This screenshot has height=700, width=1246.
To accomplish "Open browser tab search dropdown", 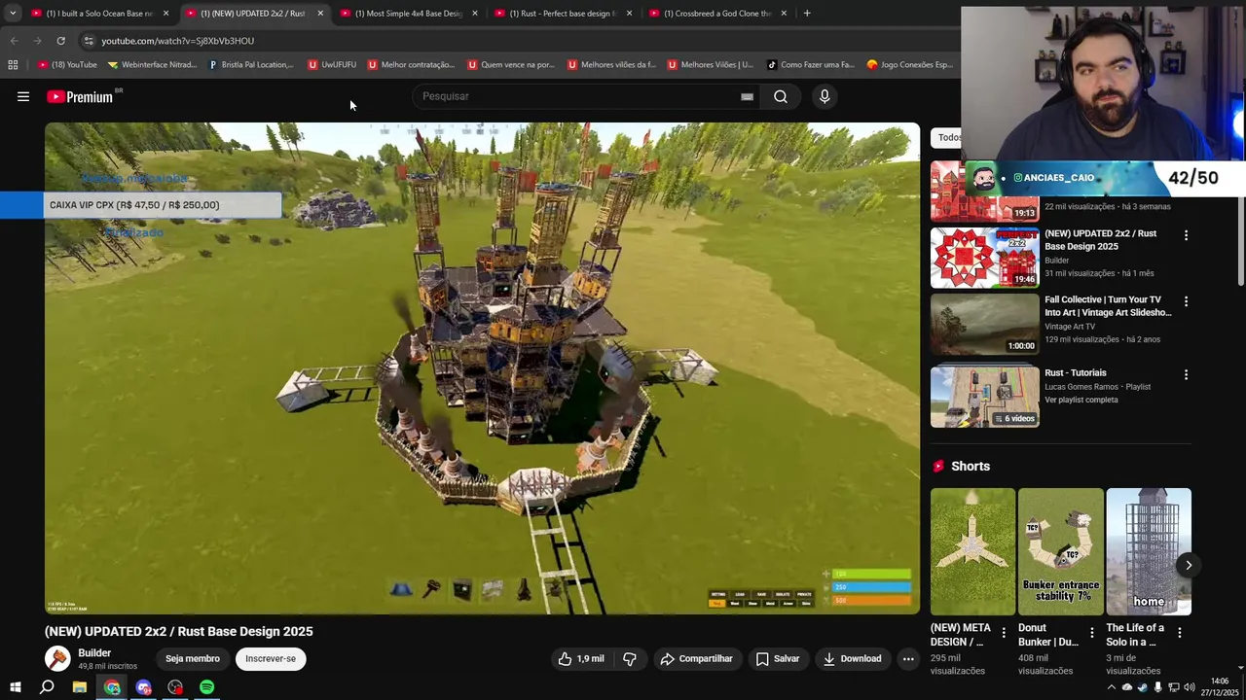I will click(x=13, y=14).
